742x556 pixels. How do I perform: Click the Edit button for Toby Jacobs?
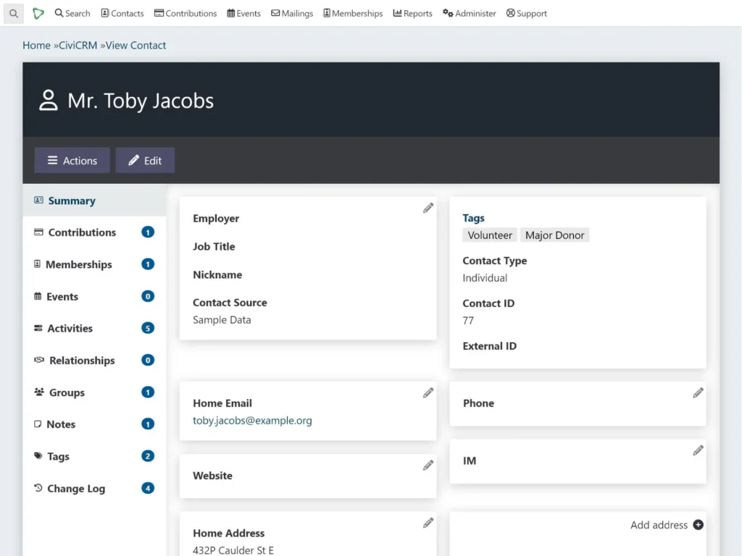[x=145, y=160]
